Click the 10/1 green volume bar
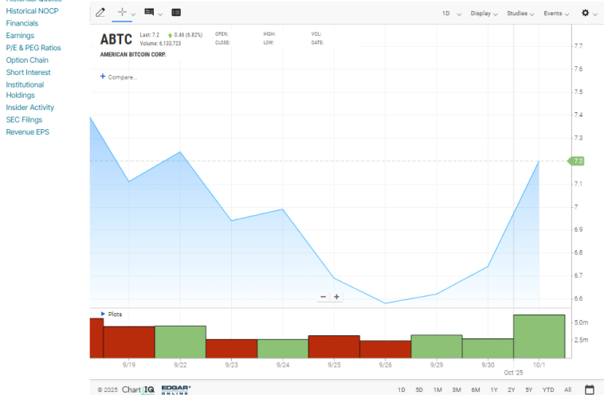604x395 pixels. (539, 337)
